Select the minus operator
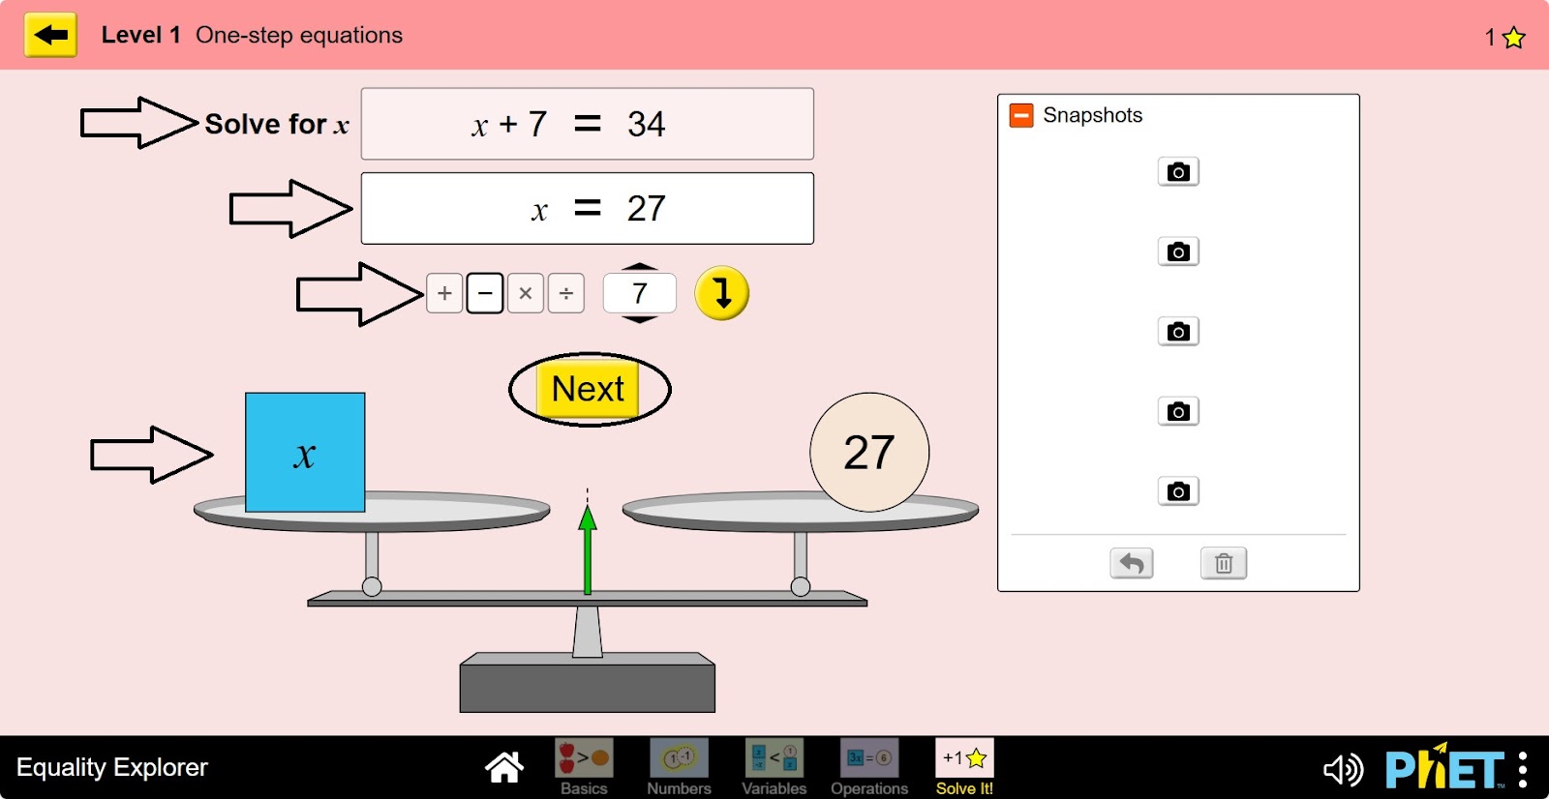Viewport: 1549px width, 799px height. 485,293
